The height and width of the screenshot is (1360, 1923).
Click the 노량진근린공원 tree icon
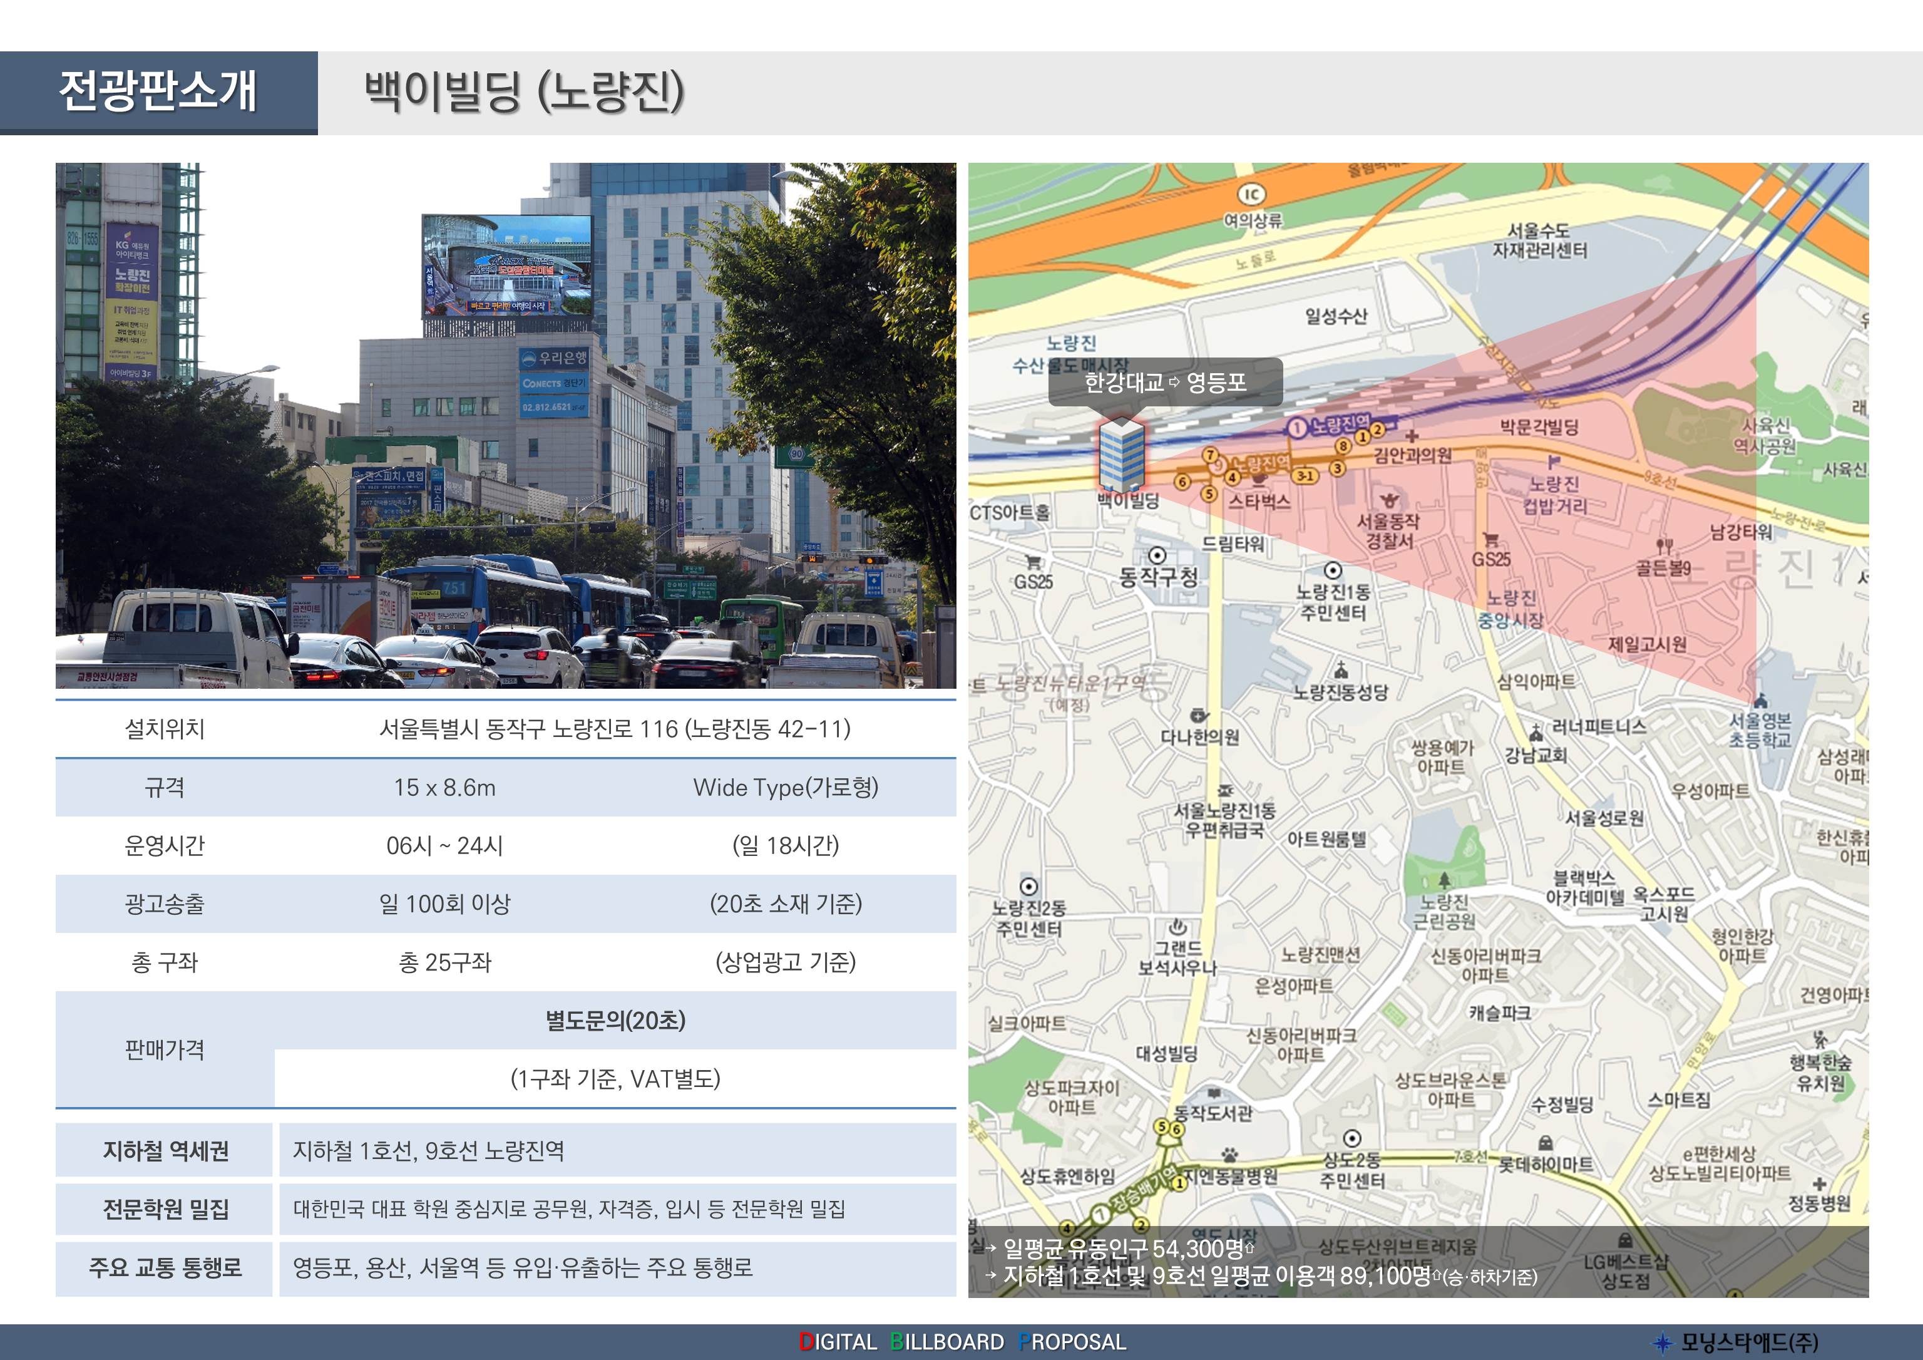[1445, 880]
